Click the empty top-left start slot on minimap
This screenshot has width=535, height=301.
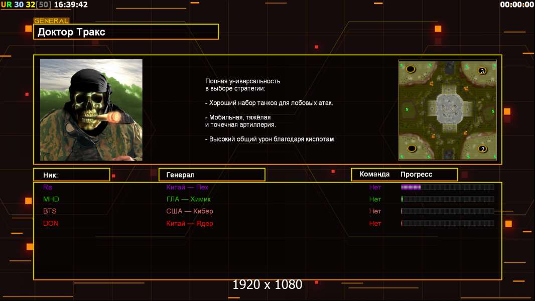pyautogui.click(x=411, y=69)
